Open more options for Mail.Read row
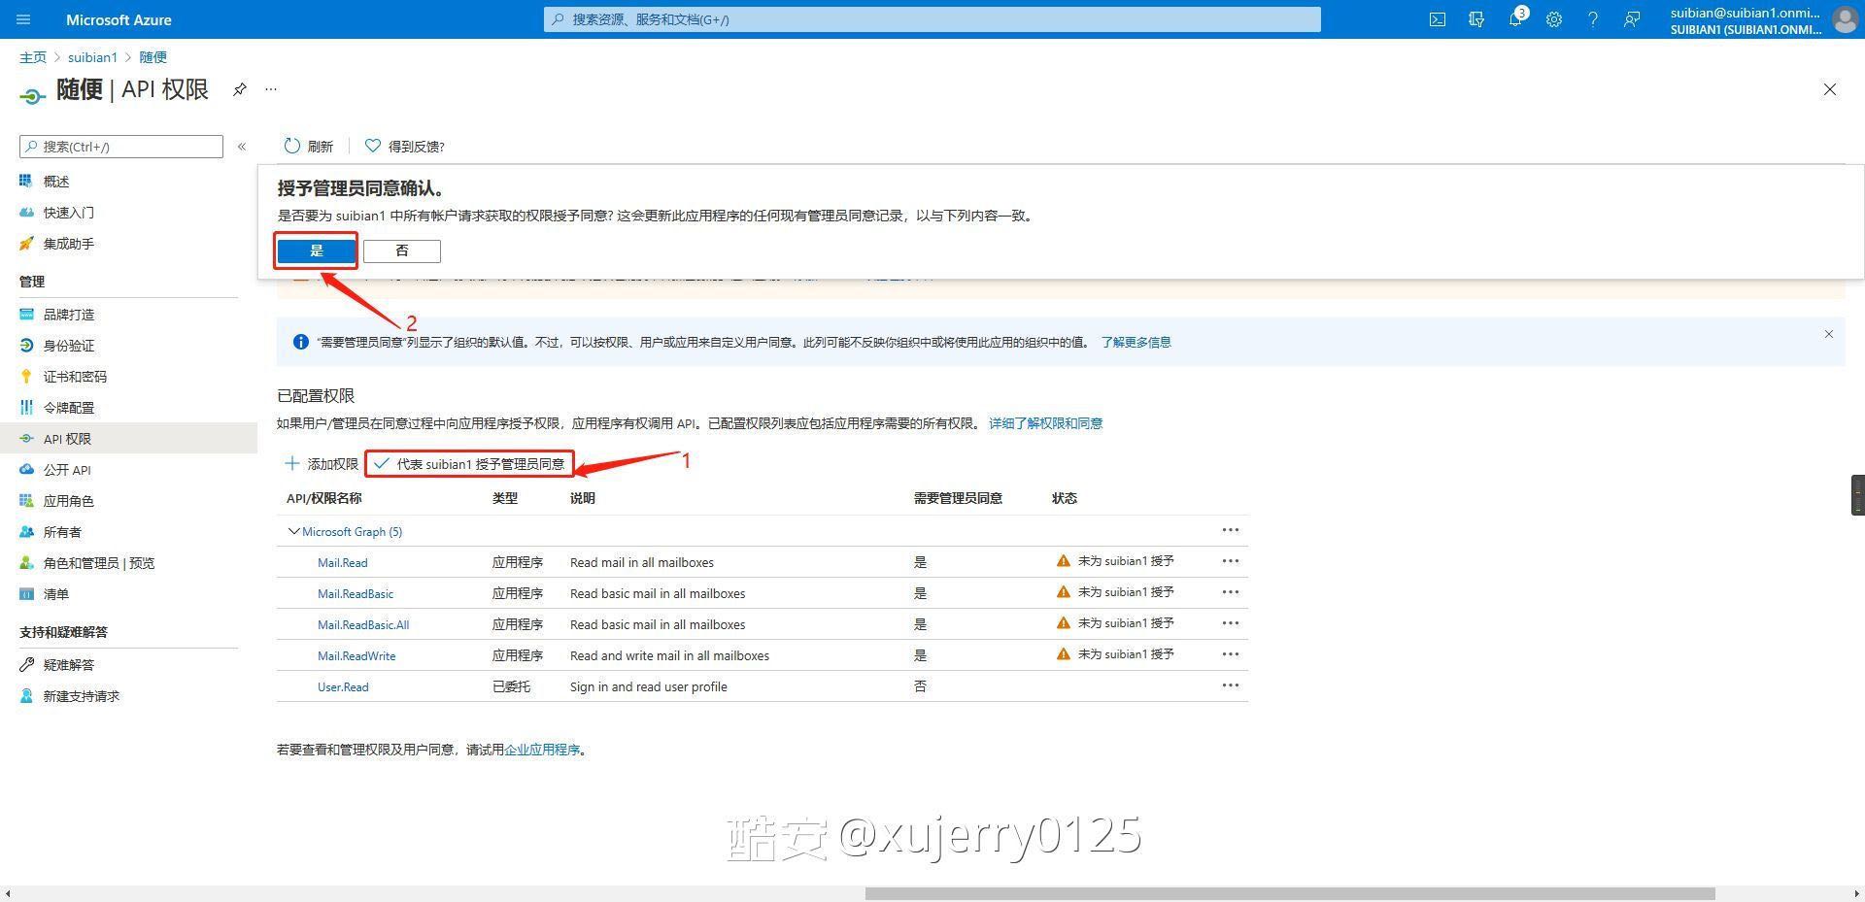This screenshot has height=902, width=1865. point(1230,561)
